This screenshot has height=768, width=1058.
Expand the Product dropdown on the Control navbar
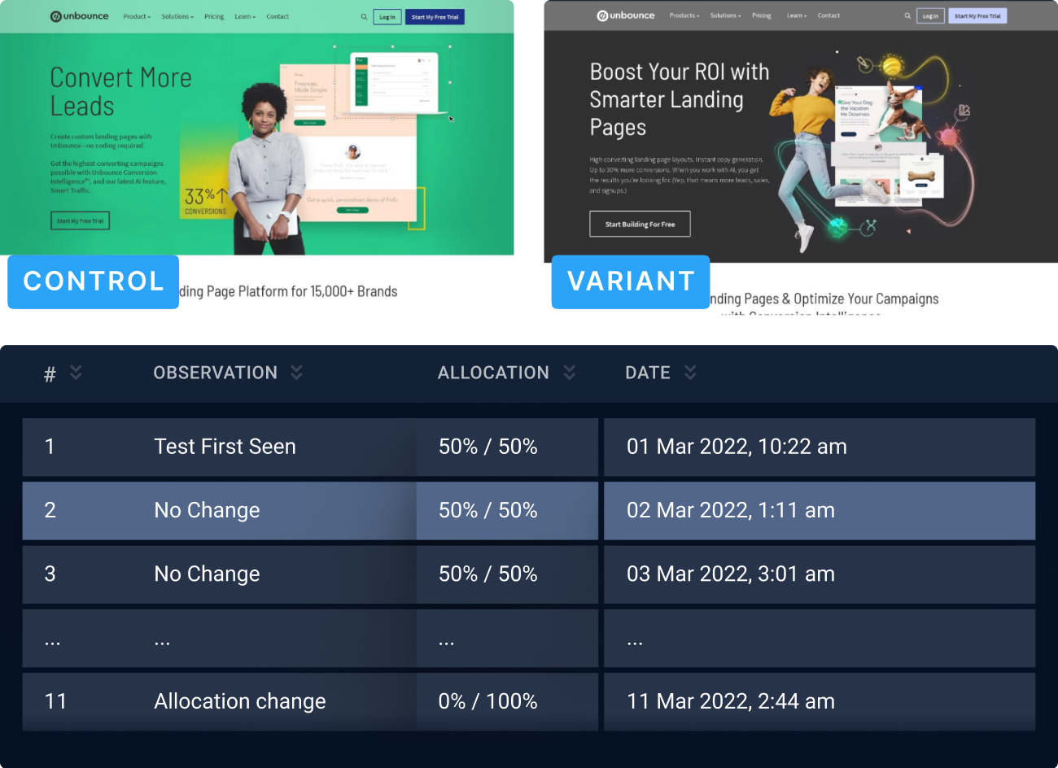click(x=136, y=16)
